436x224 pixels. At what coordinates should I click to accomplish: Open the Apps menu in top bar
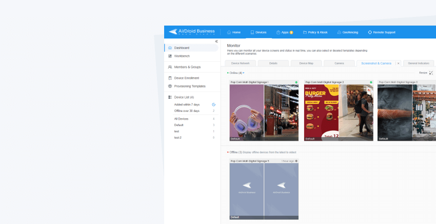pyautogui.click(x=284, y=32)
